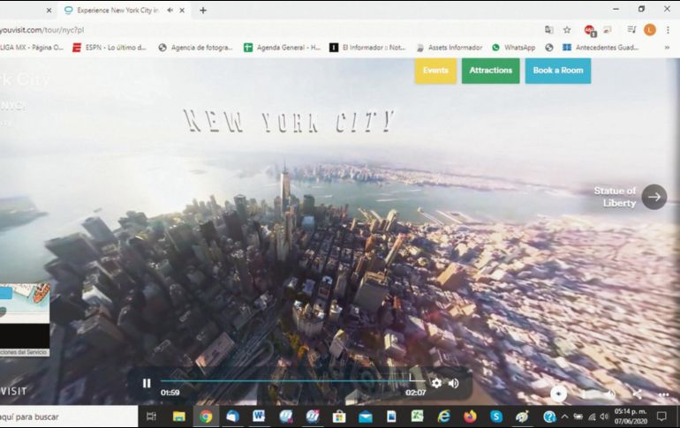Open Agencia de fotogra... bookmark
Screen dimensions: 680x428
195,48
